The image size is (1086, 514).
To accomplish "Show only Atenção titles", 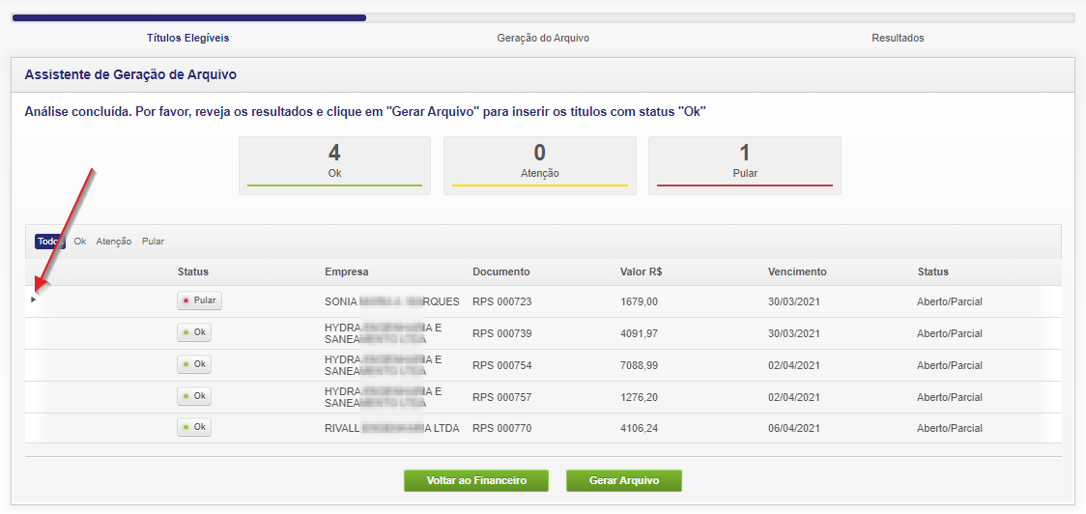I will 114,242.
